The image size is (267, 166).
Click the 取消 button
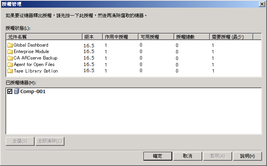coord(188,156)
